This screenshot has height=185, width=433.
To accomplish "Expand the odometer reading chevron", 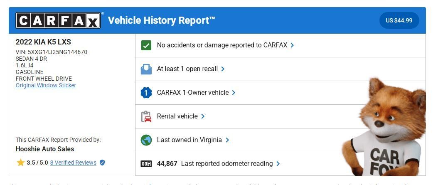I will (278, 164).
